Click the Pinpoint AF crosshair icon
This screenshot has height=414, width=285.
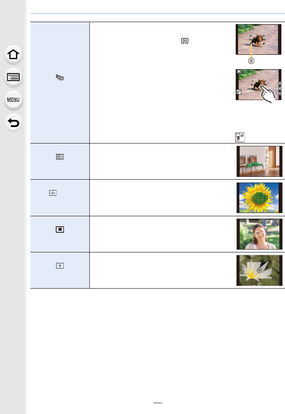[60, 266]
